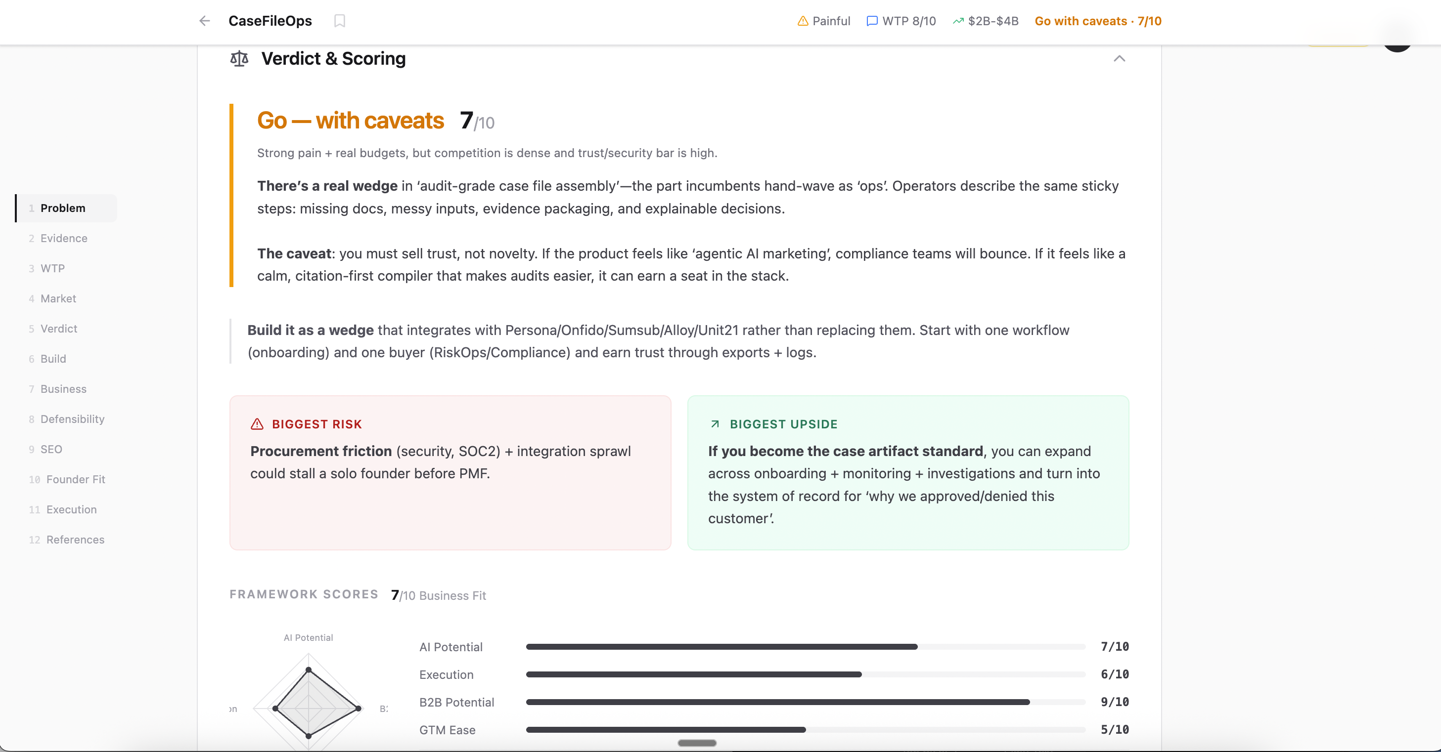Click the Biggest Upside arrow icon

point(715,424)
